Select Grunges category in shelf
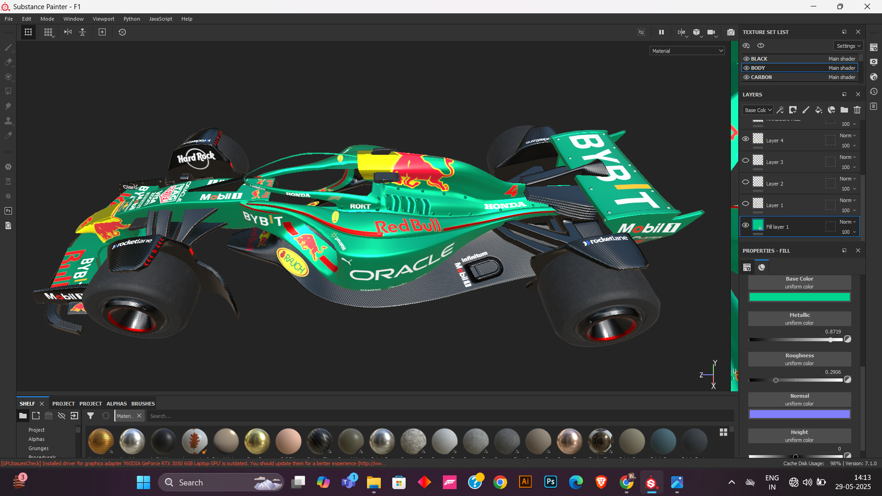Screen dimensions: 882x496 click(x=39, y=448)
